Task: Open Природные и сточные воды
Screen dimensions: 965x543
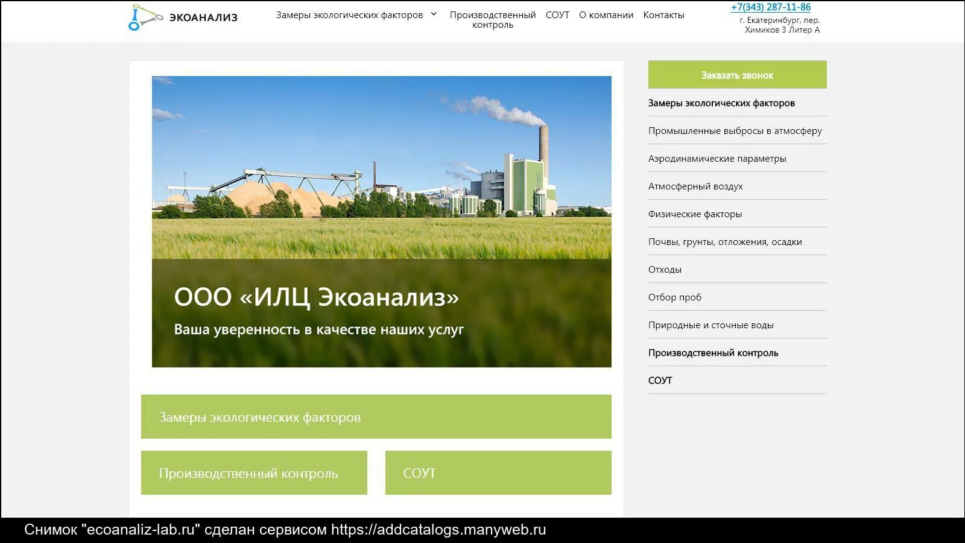Action: click(x=710, y=325)
